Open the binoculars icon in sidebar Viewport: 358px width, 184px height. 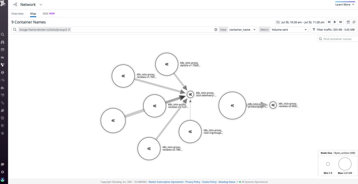(x=3, y=42)
